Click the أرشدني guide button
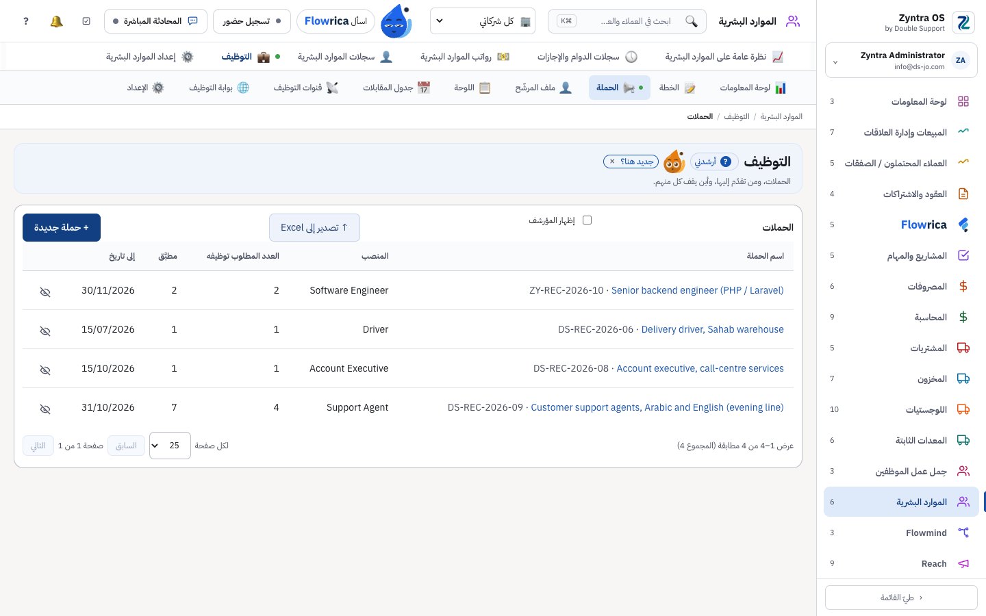 [x=714, y=162]
